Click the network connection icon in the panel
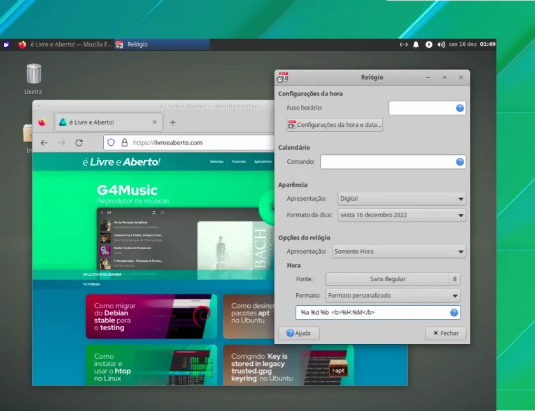This screenshot has height=411, width=535. click(x=404, y=45)
